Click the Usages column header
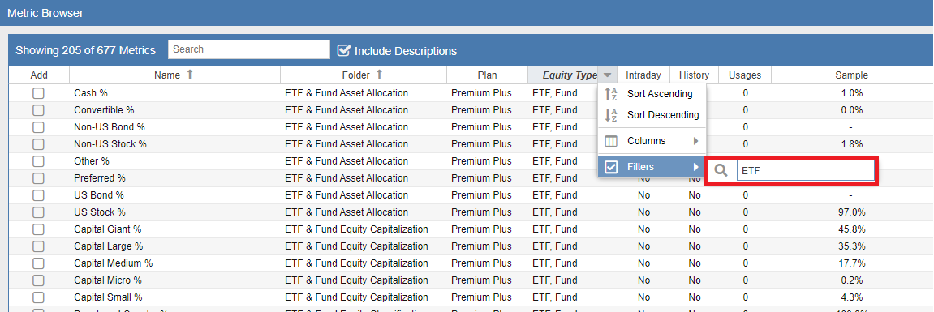 pos(745,75)
